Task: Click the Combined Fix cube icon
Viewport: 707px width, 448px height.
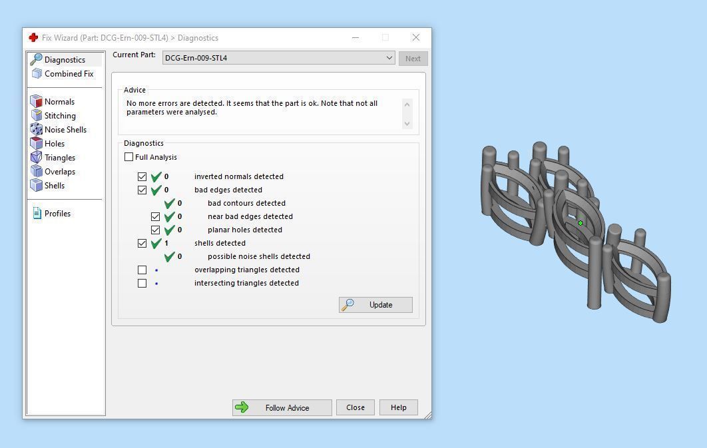Action: click(x=37, y=73)
